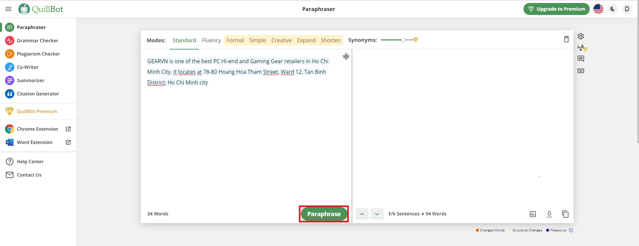Click underlined word 'locates' in input
This screenshot has width=639, height=246.
tap(187, 72)
